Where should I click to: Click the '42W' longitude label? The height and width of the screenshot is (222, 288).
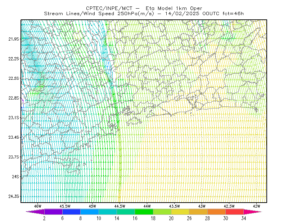256,206
